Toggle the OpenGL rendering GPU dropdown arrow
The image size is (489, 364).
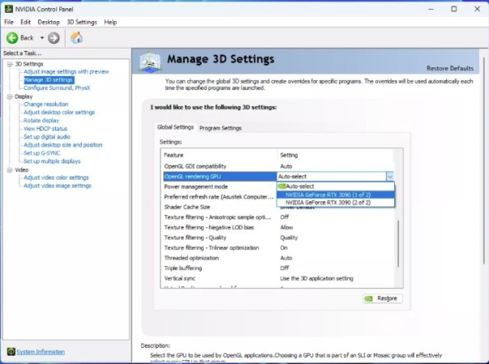390,176
